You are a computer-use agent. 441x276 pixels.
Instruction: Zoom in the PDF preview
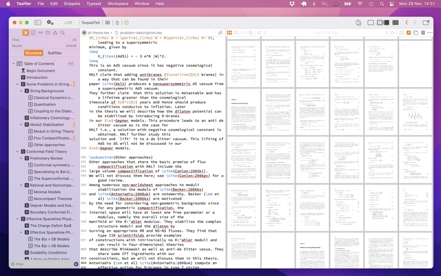point(251,33)
